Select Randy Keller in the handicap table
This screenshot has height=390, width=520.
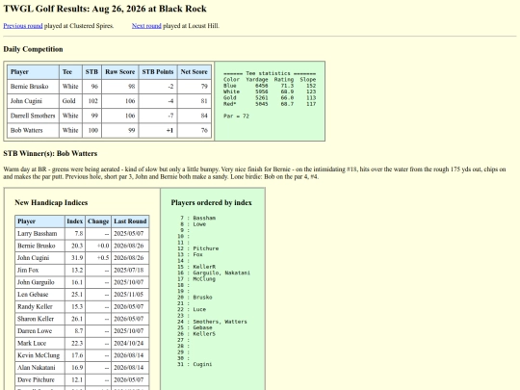(x=35, y=307)
